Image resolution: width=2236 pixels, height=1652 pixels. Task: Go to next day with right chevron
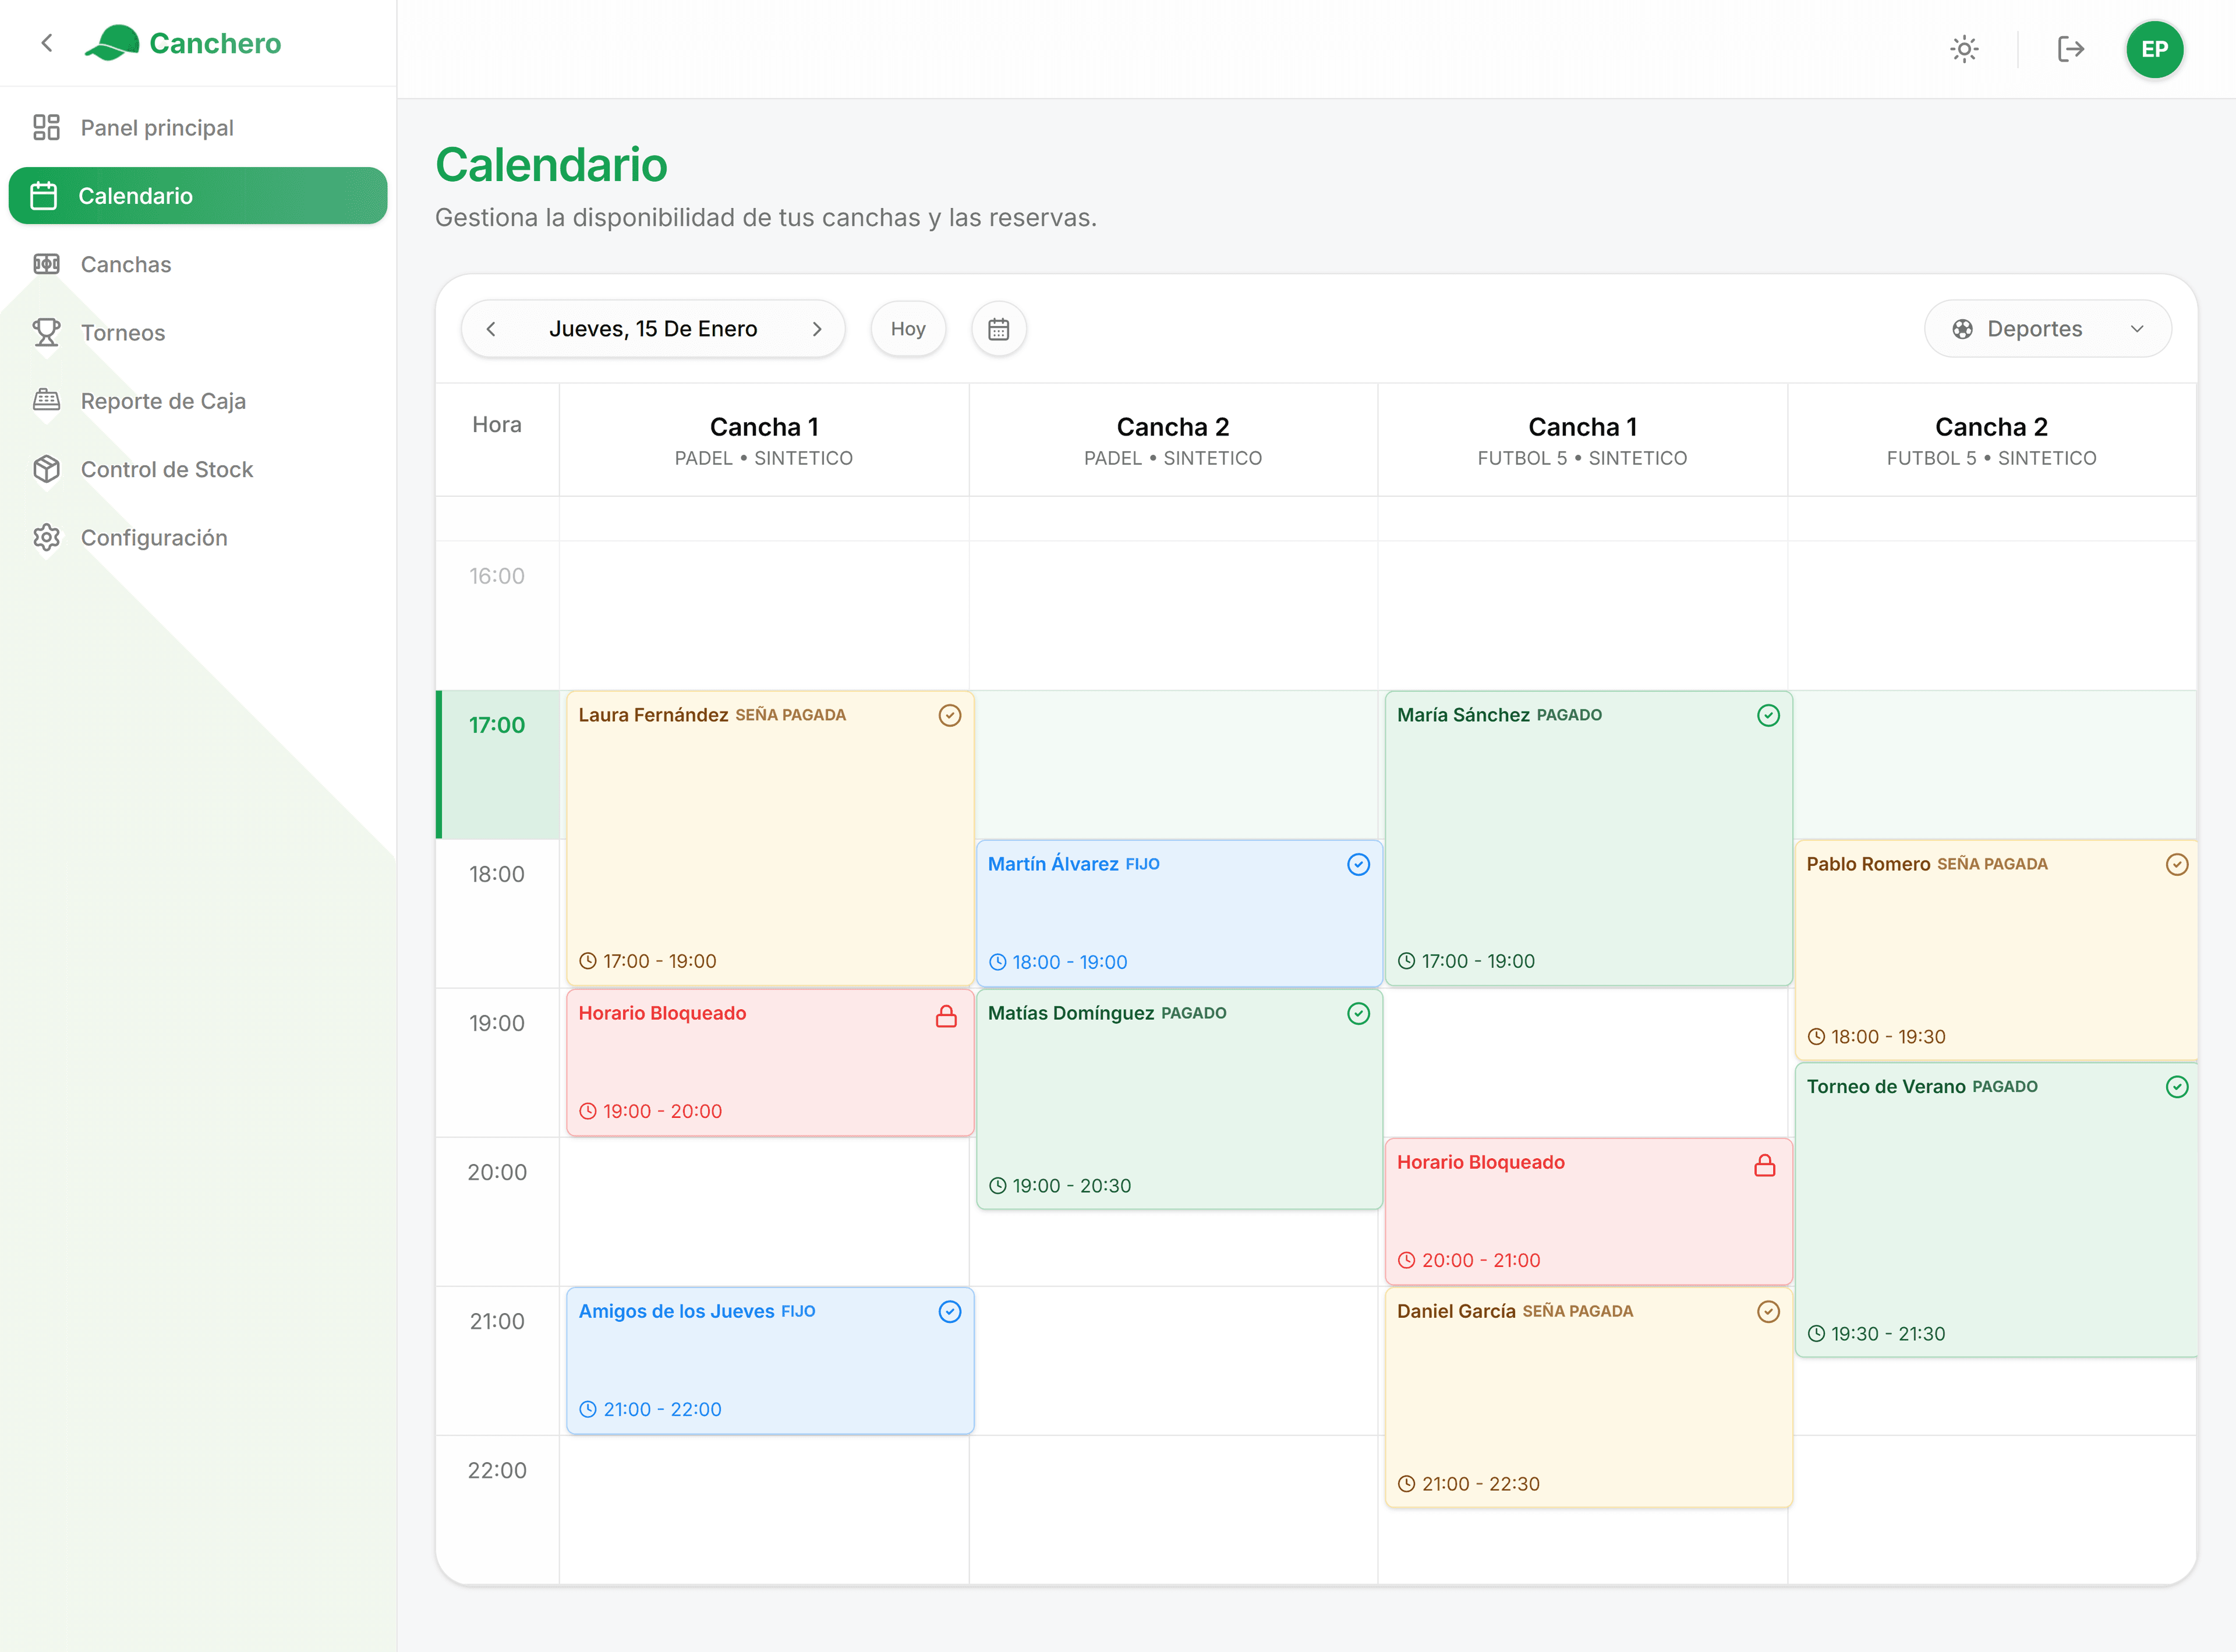coord(817,328)
